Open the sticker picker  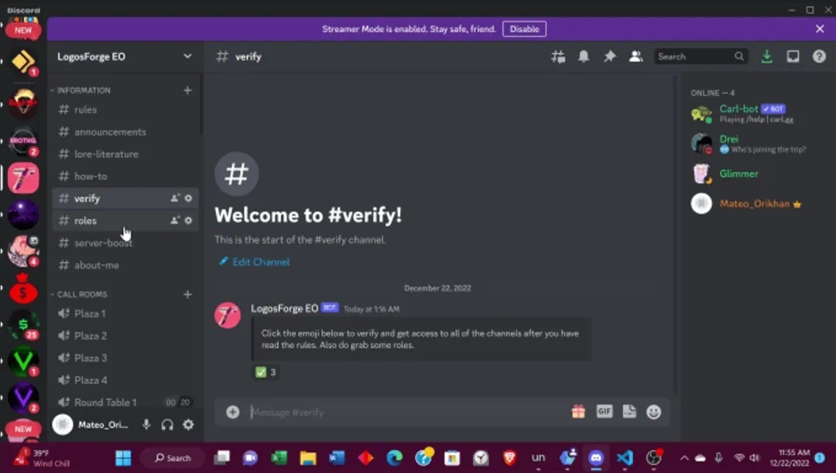pyautogui.click(x=629, y=412)
